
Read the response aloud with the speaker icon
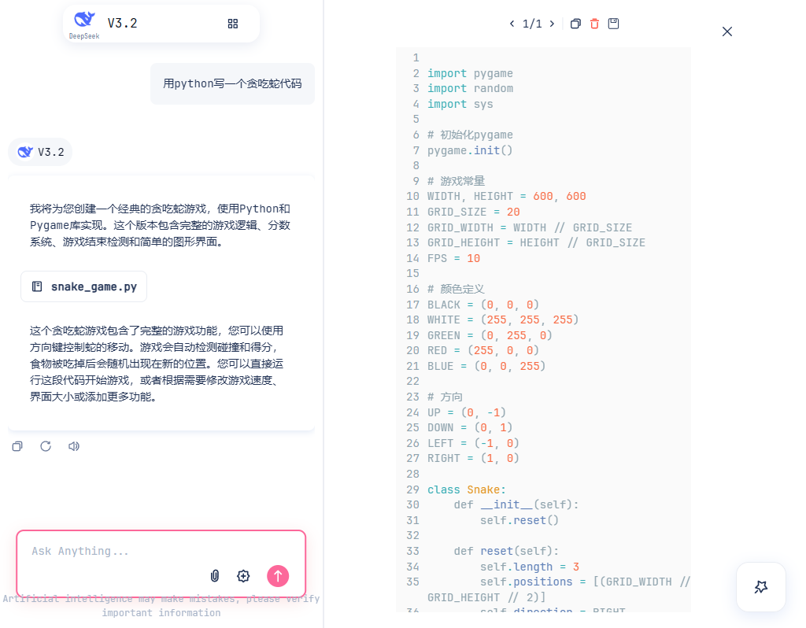tap(74, 446)
